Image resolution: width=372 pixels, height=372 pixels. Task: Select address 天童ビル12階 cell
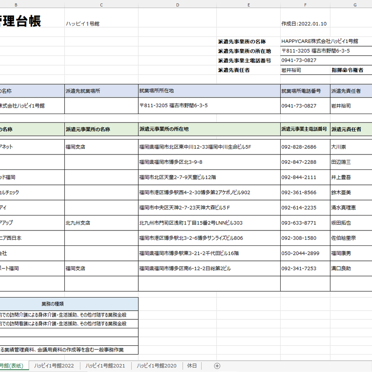(x=209, y=177)
